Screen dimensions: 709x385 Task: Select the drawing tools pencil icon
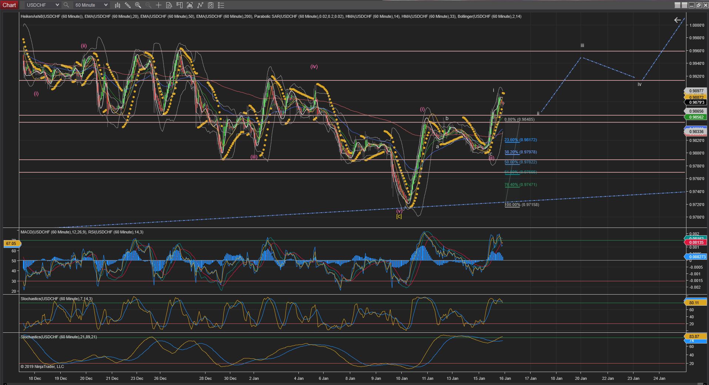click(128, 5)
